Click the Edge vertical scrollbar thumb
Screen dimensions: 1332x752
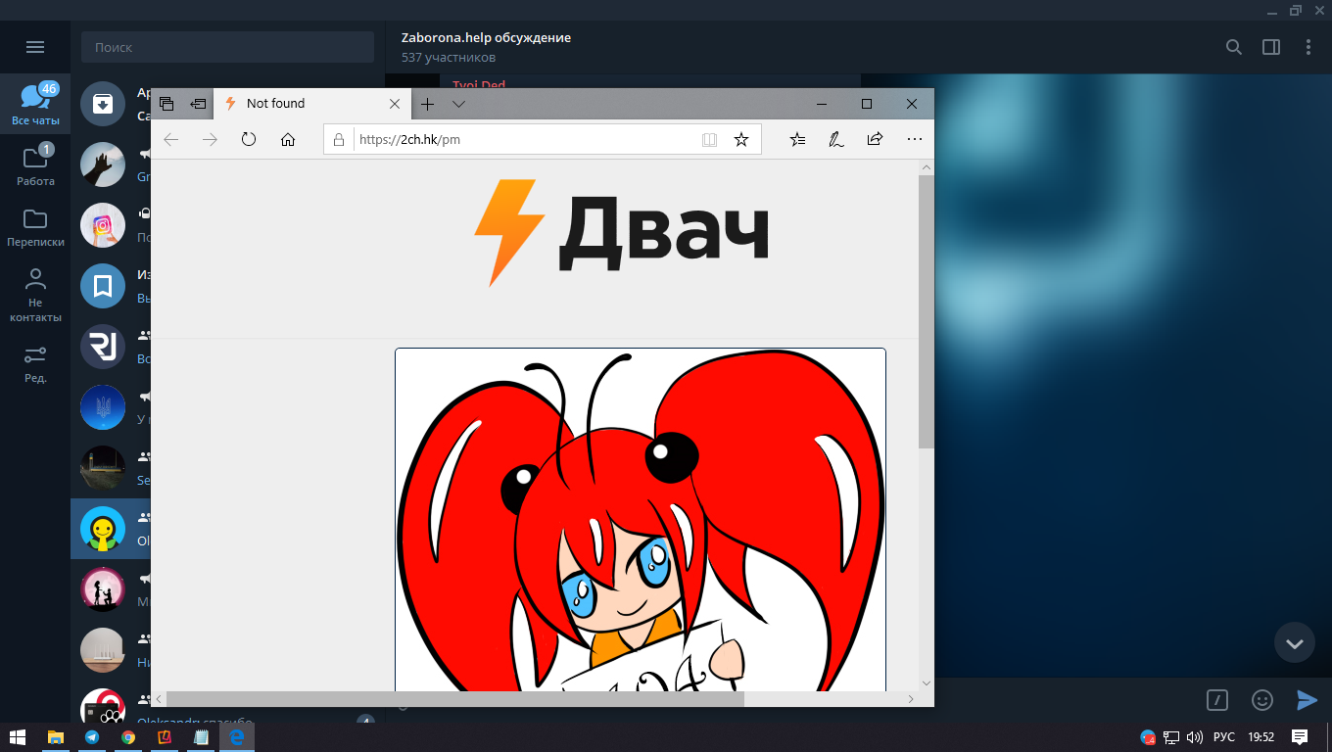pyautogui.click(x=927, y=312)
